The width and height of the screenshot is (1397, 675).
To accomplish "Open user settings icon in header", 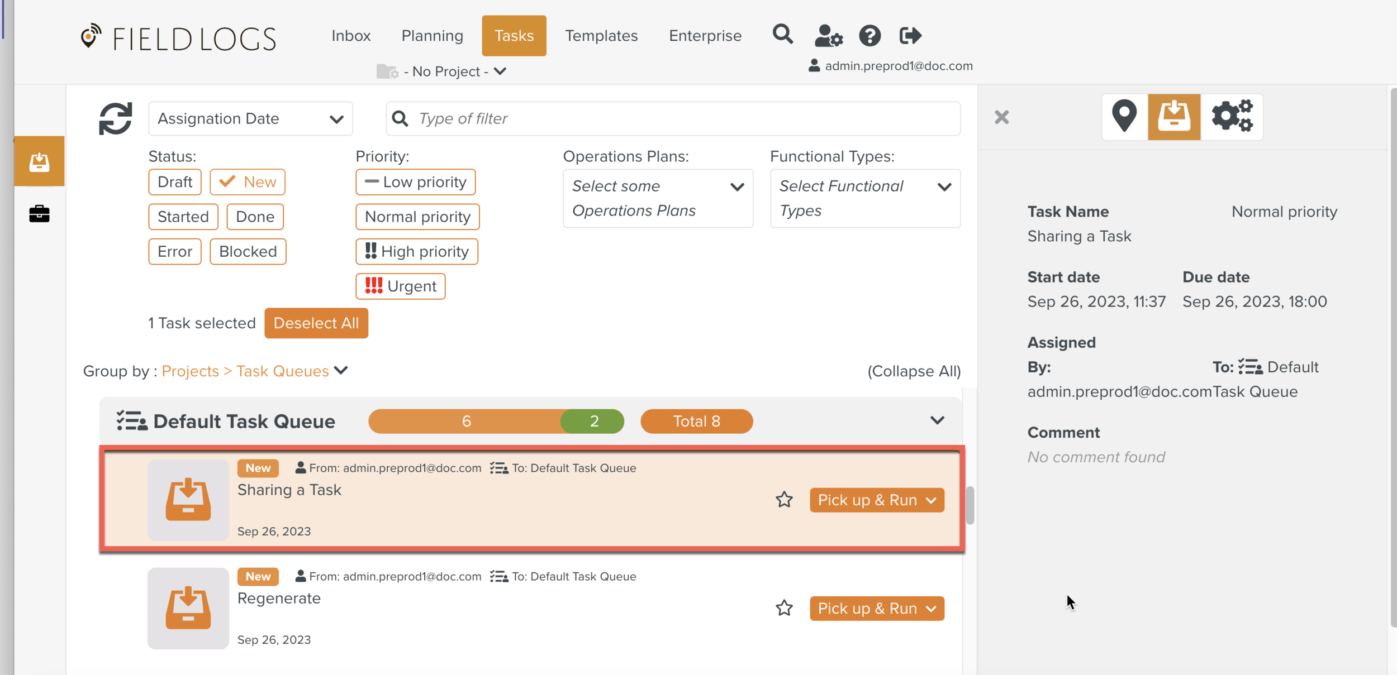I will pyautogui.click(x=828, y=36).
